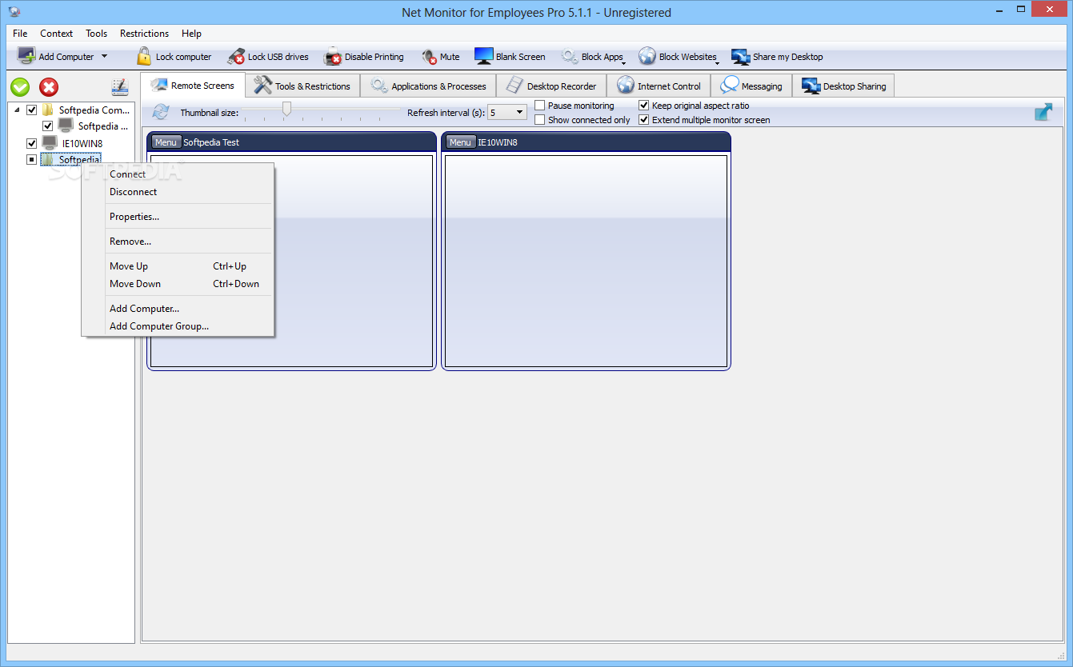The image size is (1073, 667).
Task: Click the refresh thumbnails icon
Action: (x=161, y=112)
